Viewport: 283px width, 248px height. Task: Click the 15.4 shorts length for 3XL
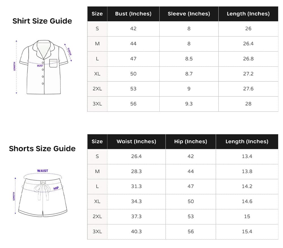247,232
